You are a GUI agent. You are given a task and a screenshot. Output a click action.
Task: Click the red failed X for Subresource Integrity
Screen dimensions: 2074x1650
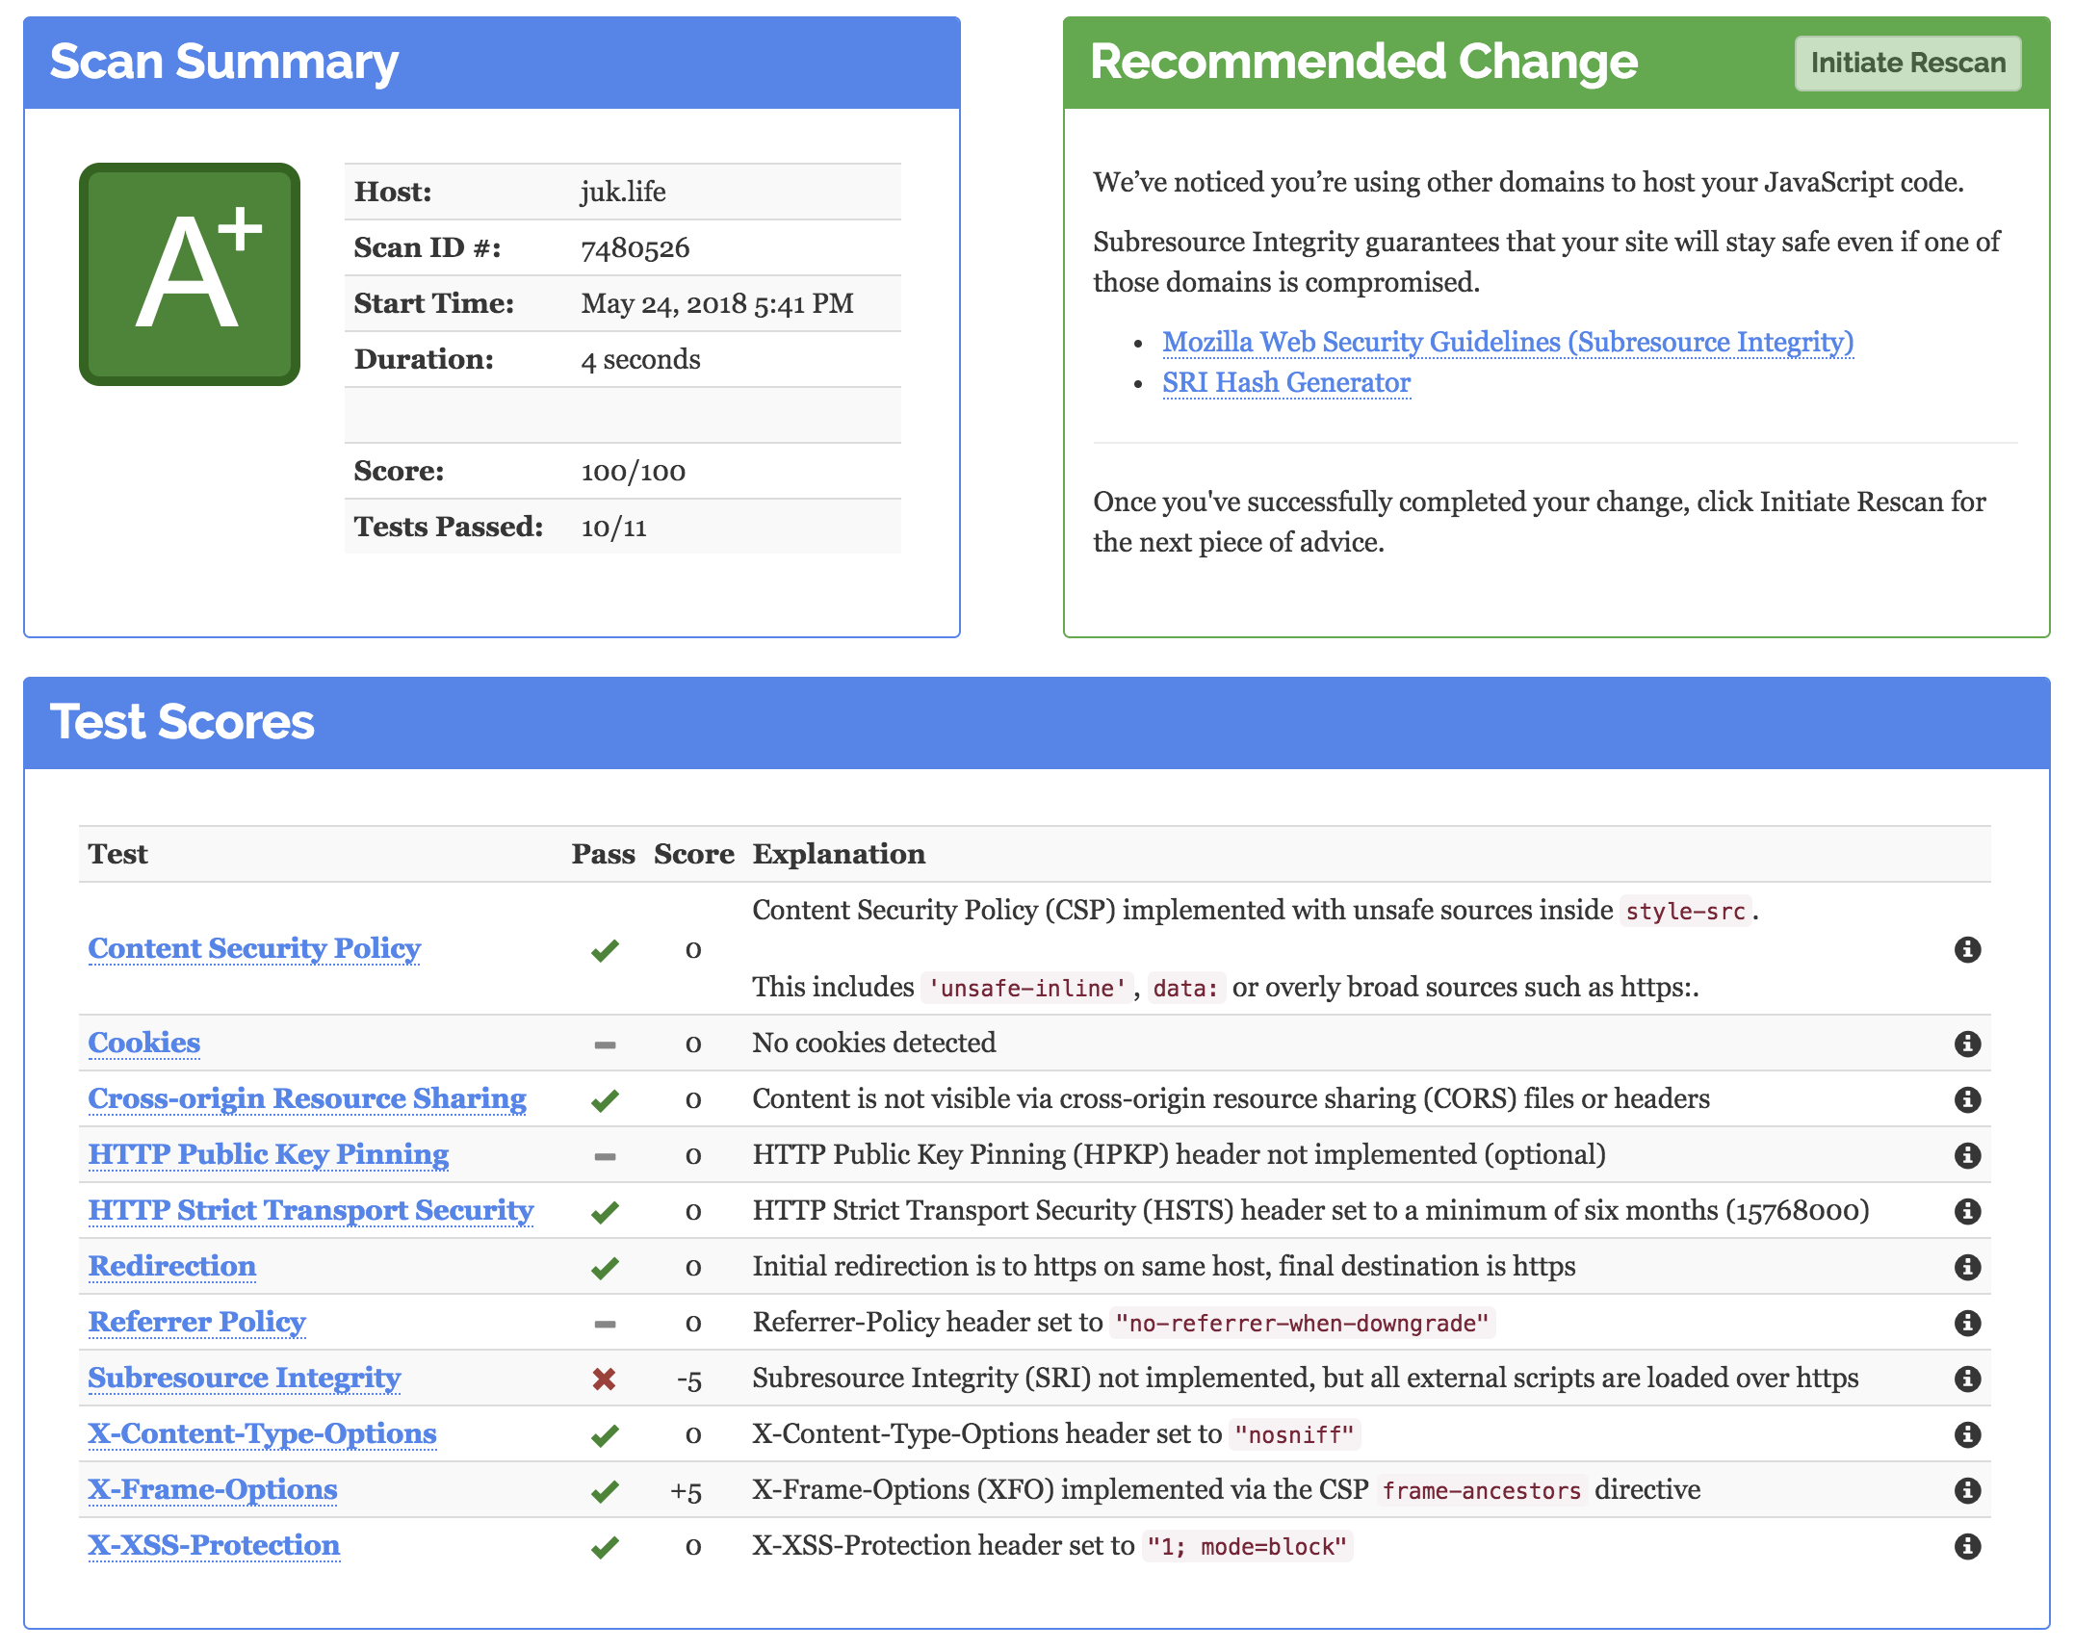click(604, 1379)
